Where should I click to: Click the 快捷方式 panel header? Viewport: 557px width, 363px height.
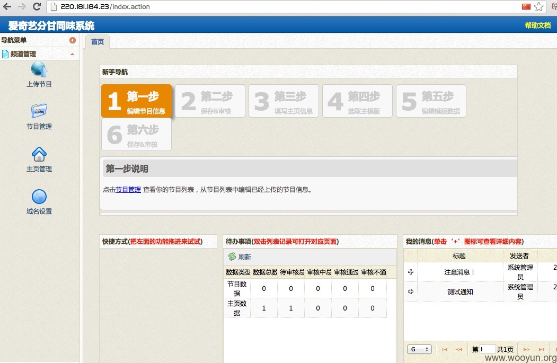(x=158, y=242)
